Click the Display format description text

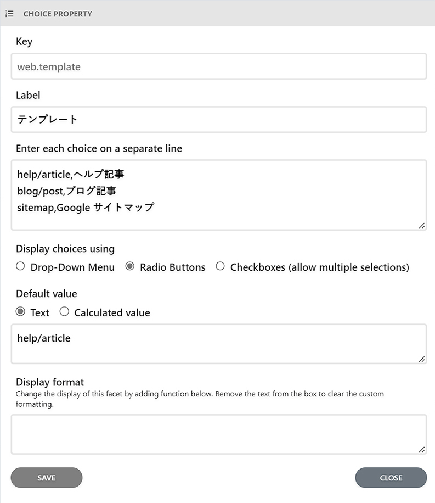199,399
